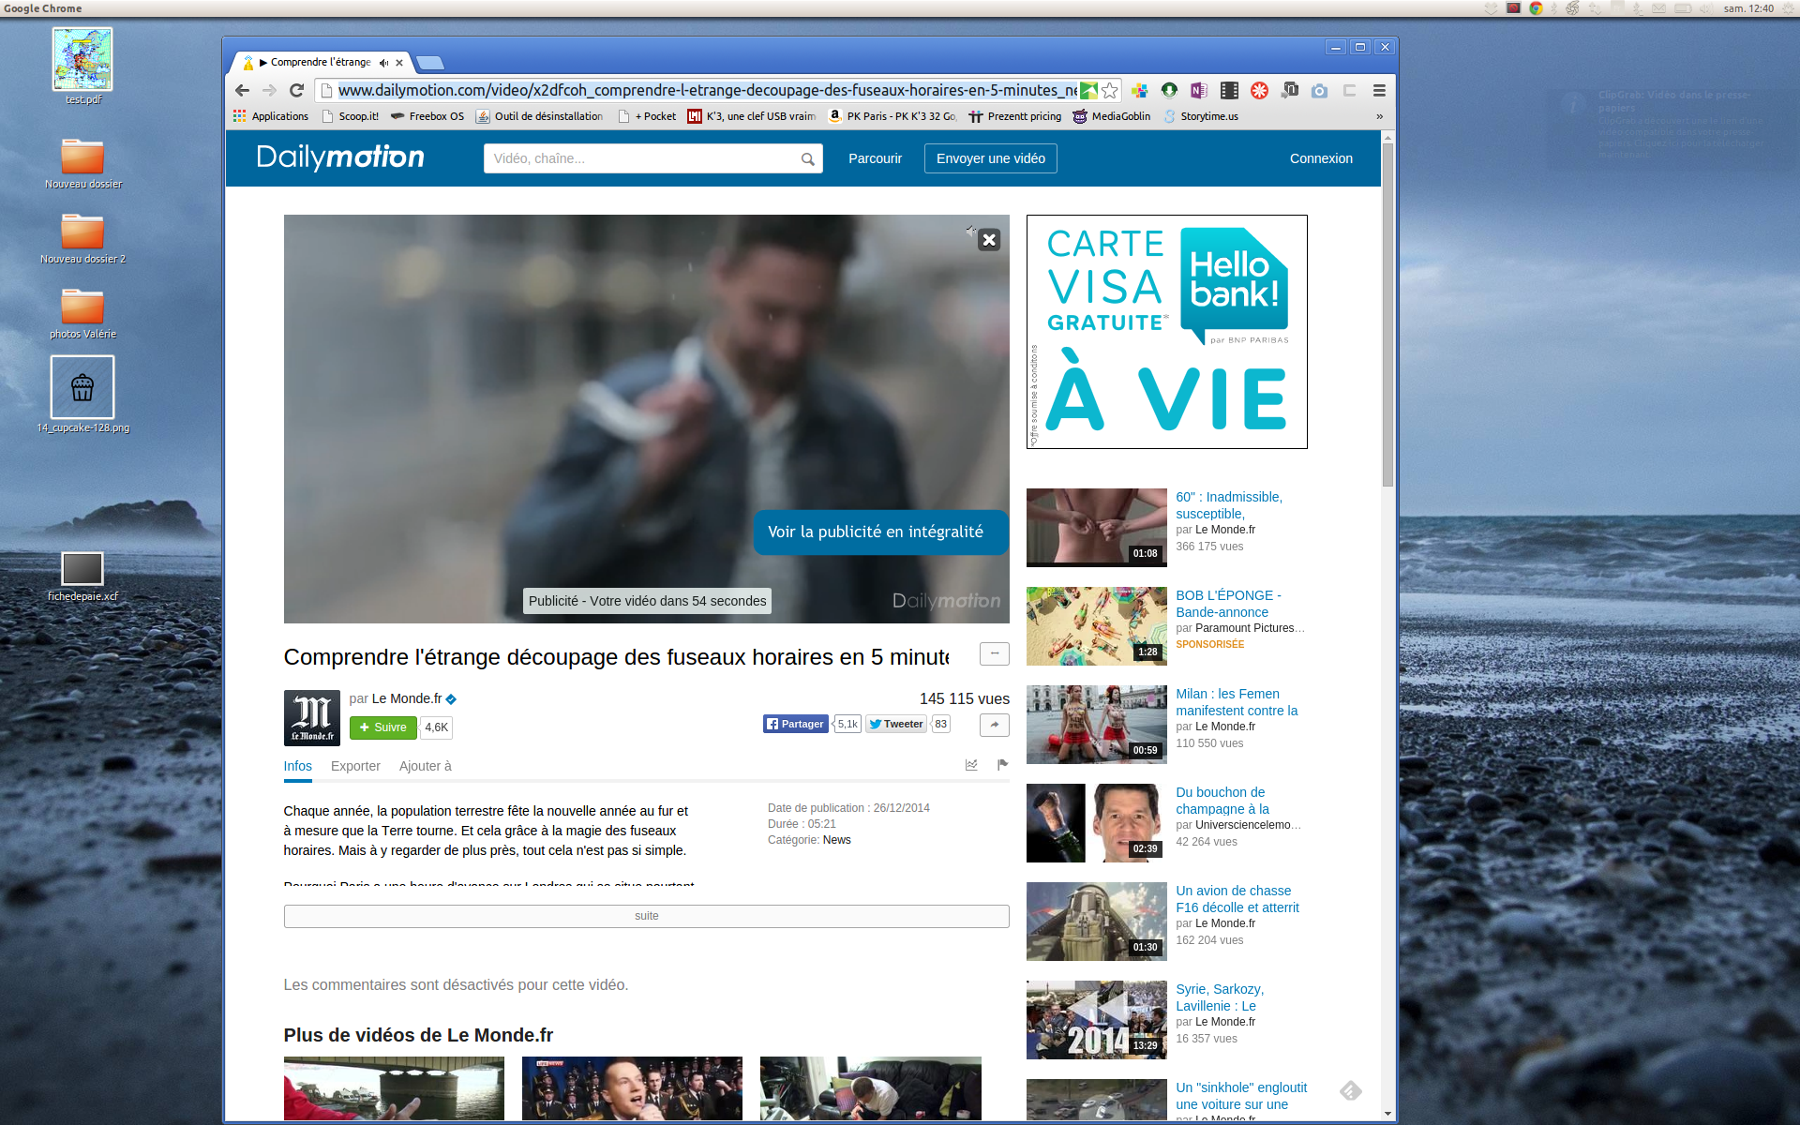The height and width of the screenshot is (1125, 1800).
Task: Switch to the Exporter tab
Action: click(x=355, y=766)
